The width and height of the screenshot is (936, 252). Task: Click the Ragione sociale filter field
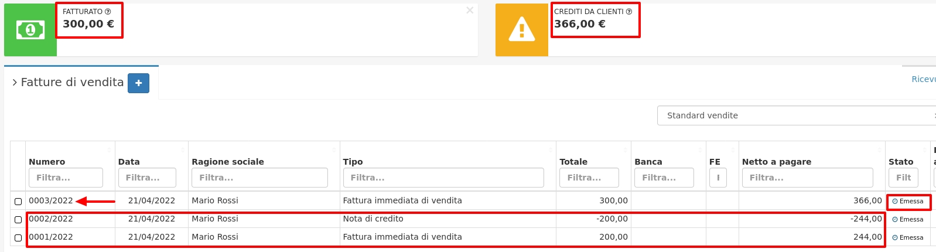259,178
